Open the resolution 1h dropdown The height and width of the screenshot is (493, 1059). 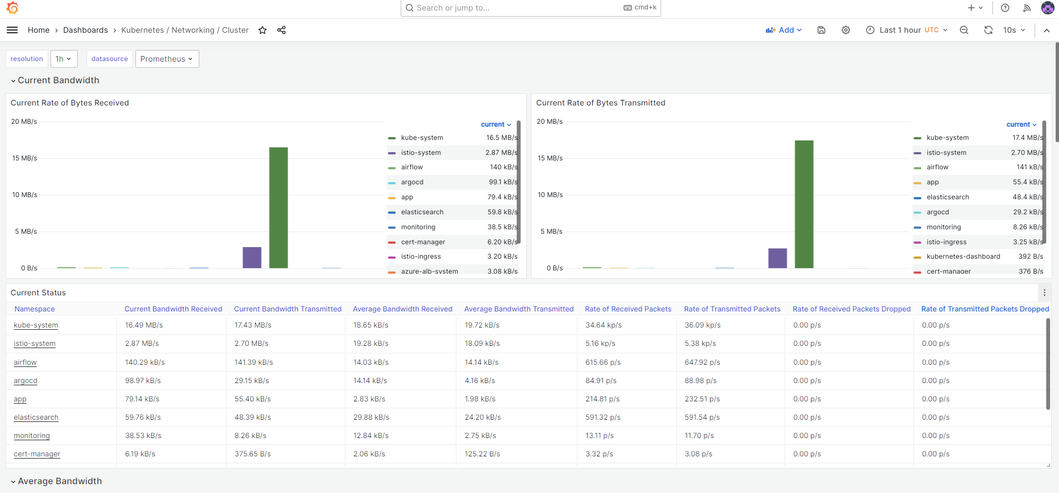64,59
